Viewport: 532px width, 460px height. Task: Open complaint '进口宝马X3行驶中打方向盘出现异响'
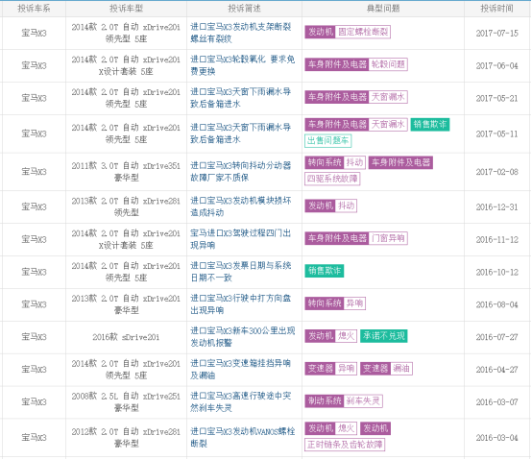click(241, 304)
